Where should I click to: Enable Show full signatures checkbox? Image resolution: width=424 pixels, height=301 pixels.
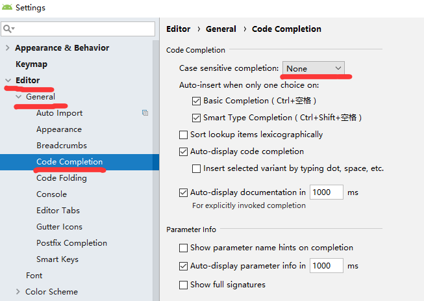183,285
